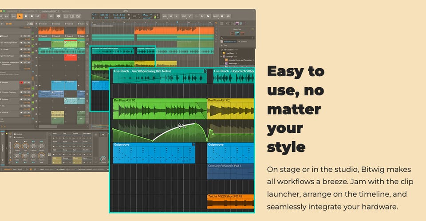Viewport: 426px width, 221px height.
Task: Solo the Drums track
Action: point(25,49)
